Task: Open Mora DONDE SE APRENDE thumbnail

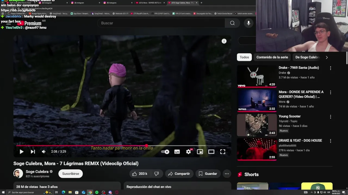Action: [257, 100]
